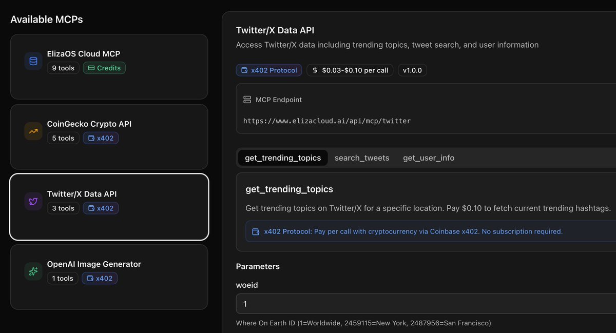Click the v1.0.0 version badge
The width and height of the screenshot is (616, 333).
click(412, 70)
